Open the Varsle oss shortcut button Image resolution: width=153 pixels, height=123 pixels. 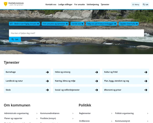point(77,24)
